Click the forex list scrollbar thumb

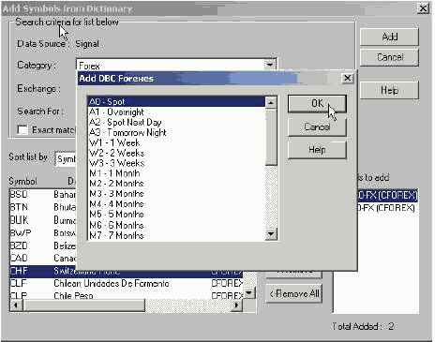pyautogui.click(x=271, y=137)
